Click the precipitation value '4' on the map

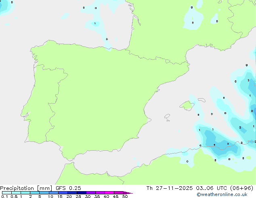click(214, 145)
